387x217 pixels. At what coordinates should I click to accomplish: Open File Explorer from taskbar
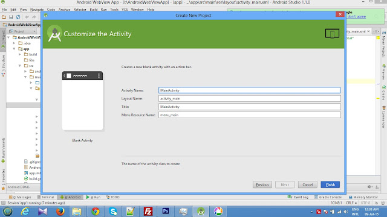(77, 212)
